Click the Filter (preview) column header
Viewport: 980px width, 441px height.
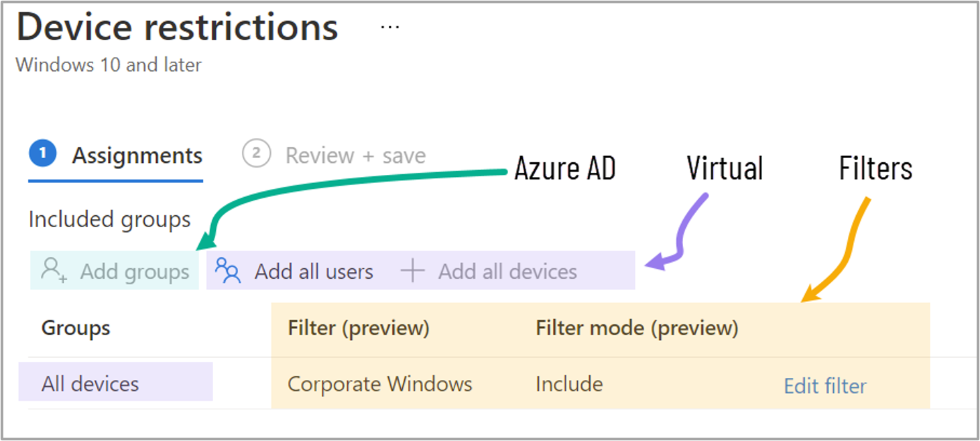tap(358, 328)
